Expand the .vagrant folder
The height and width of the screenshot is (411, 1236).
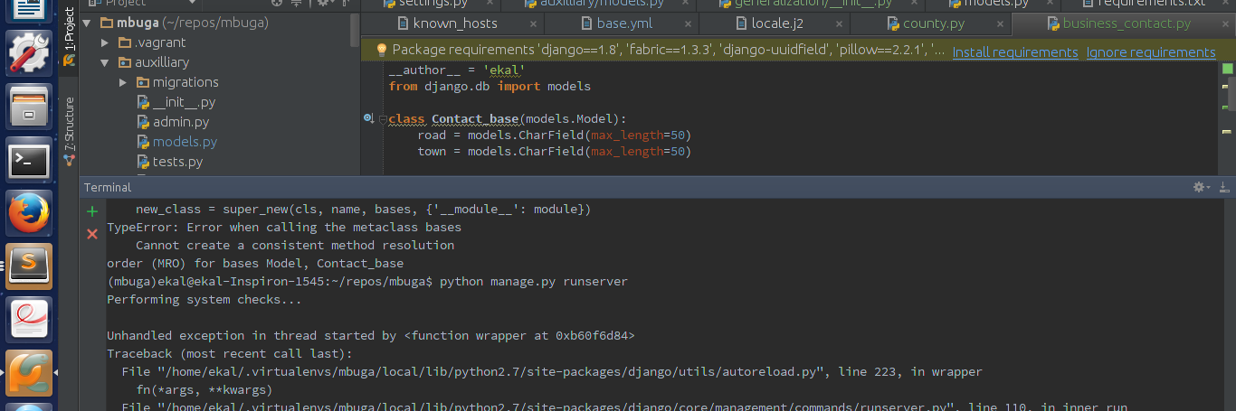pyautogui.click(x=106, y=42)
